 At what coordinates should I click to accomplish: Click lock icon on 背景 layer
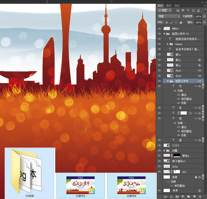click(x=196, y=177)
